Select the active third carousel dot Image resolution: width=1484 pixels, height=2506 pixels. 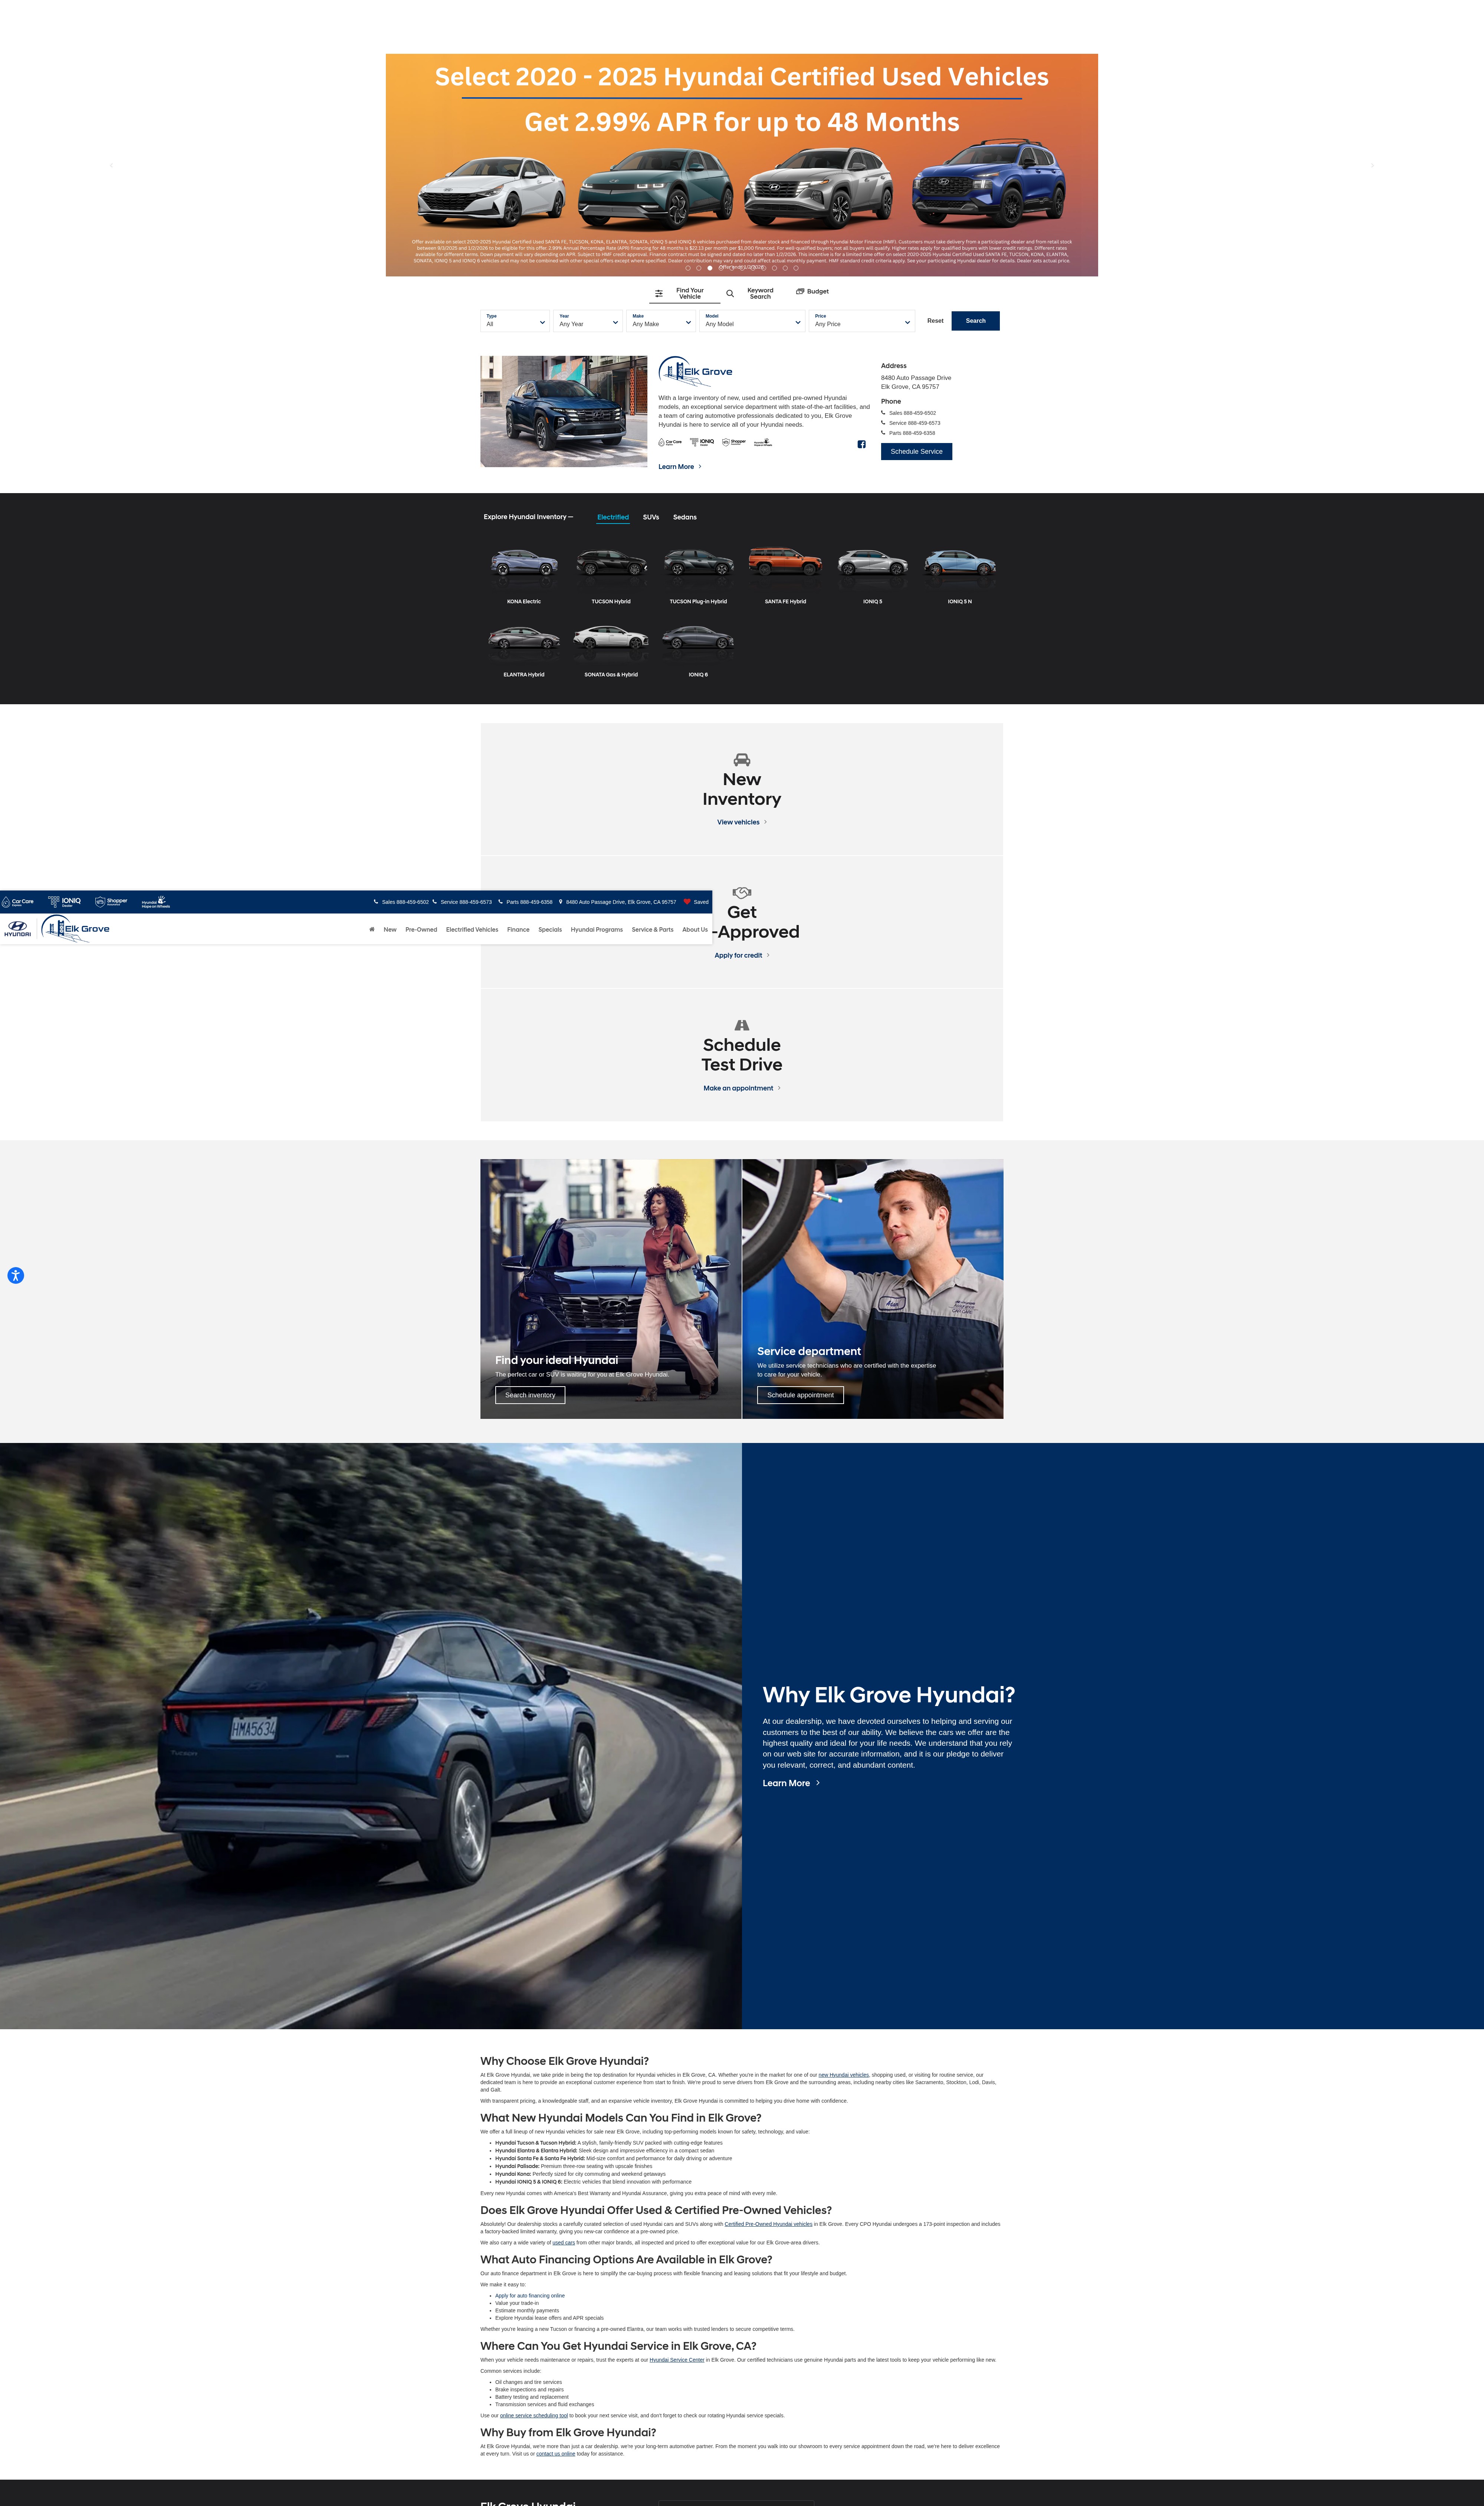coord(710,268)
